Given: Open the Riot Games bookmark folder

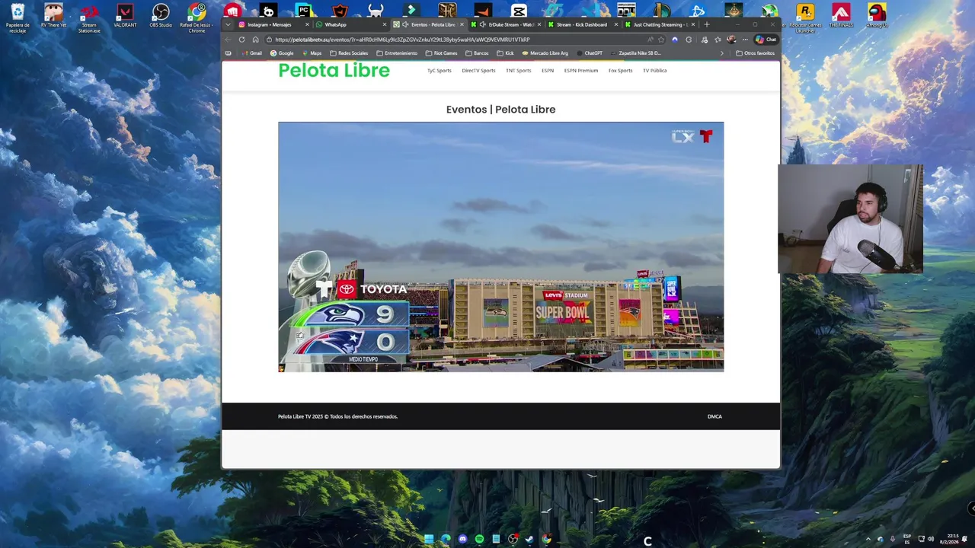Looking at the screenshot, I should 441,53.
